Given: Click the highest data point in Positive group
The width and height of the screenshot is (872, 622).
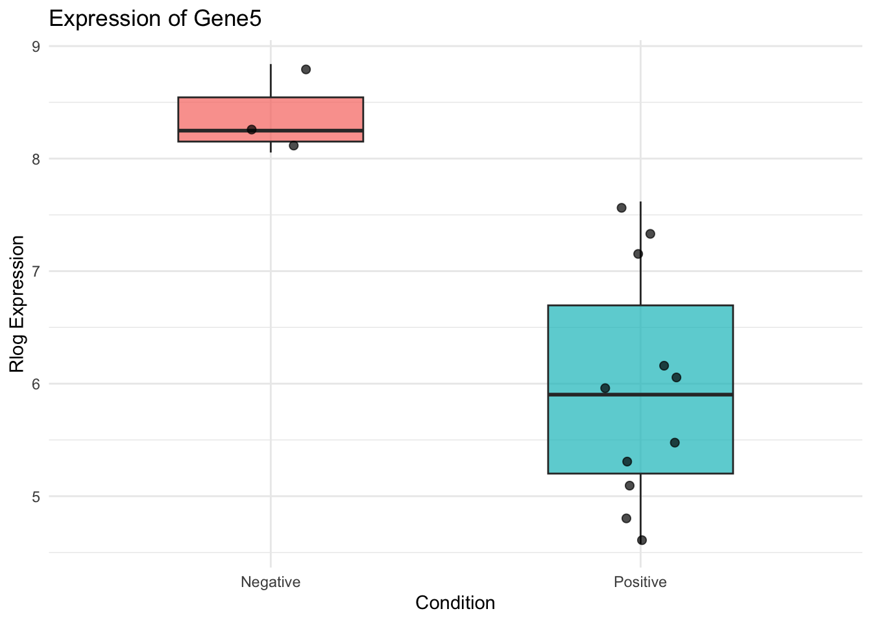Looking at the screenshot, I should 621,208.
